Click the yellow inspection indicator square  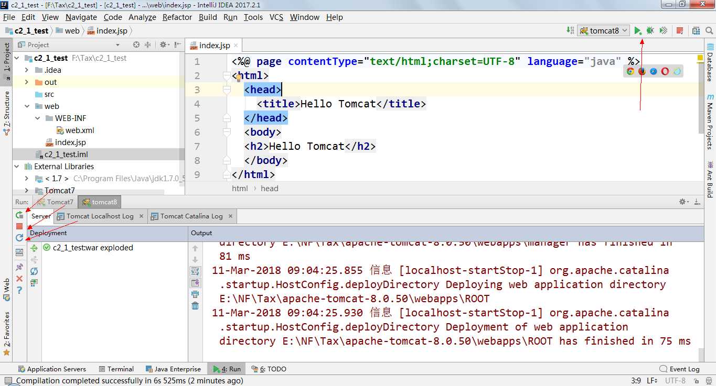tap(700, 58)
